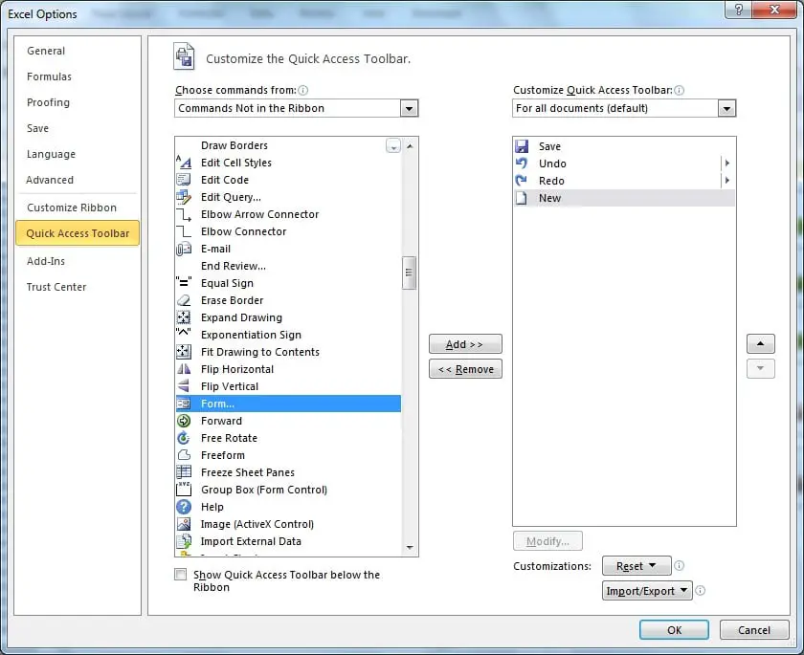Screen dimensions: 804x655
Task: Click the New blank document icon
Action: click(x=522, y=198)
